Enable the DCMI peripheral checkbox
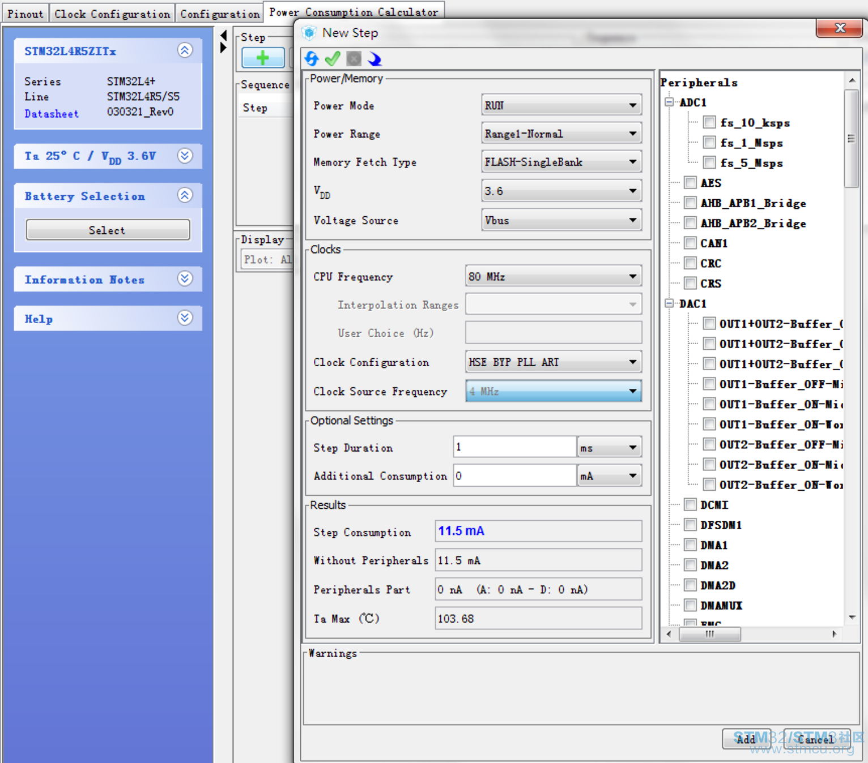The image size is (868, 763). (x=690, y=504)
